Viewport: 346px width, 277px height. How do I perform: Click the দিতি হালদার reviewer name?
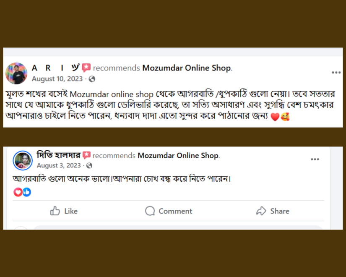pos(58,155)
